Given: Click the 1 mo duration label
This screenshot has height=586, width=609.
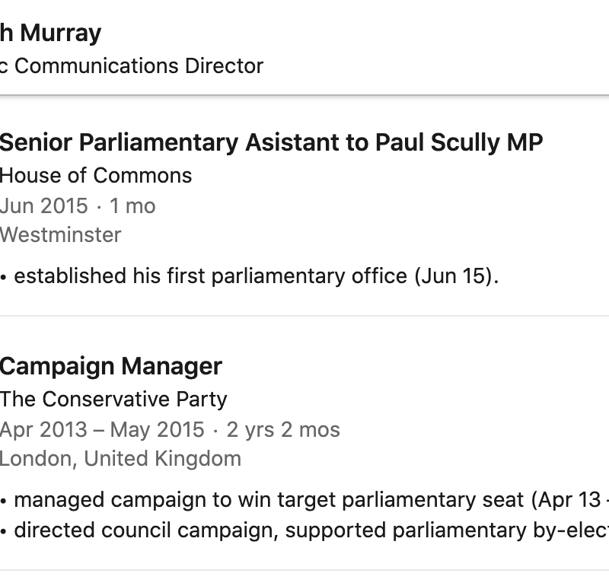Looking at the screenshot, I should click(x=132, y=205).
